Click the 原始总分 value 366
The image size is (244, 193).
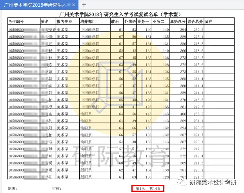pos(183,51)
